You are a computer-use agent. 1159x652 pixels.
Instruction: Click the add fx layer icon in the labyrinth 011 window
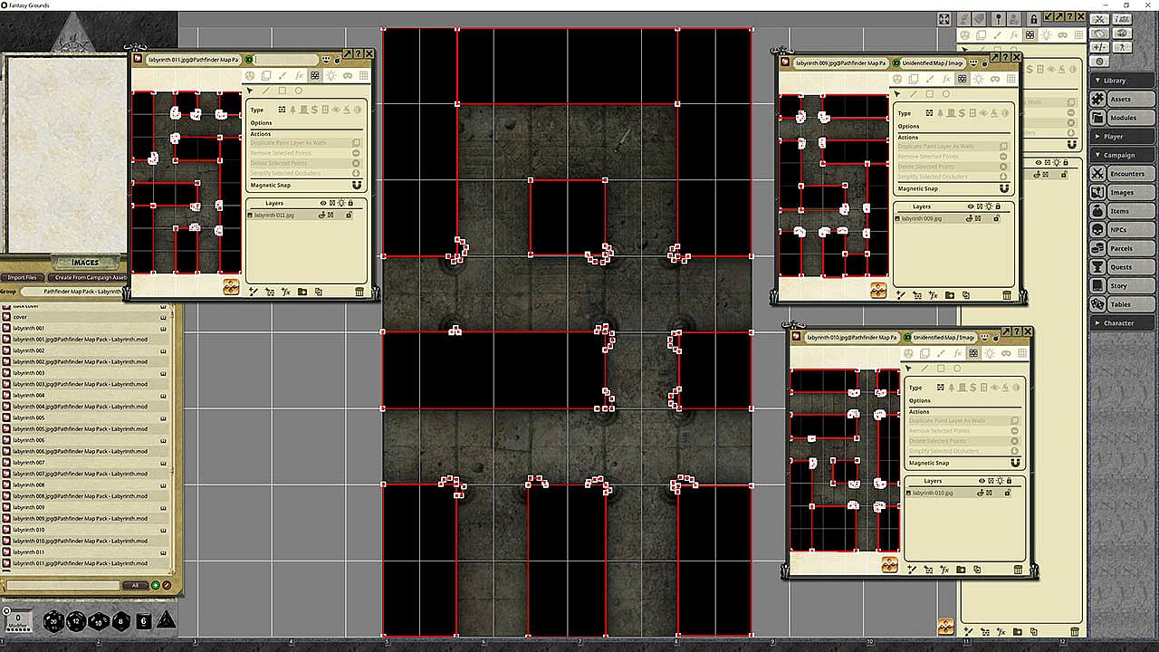[x=286, y=292]
